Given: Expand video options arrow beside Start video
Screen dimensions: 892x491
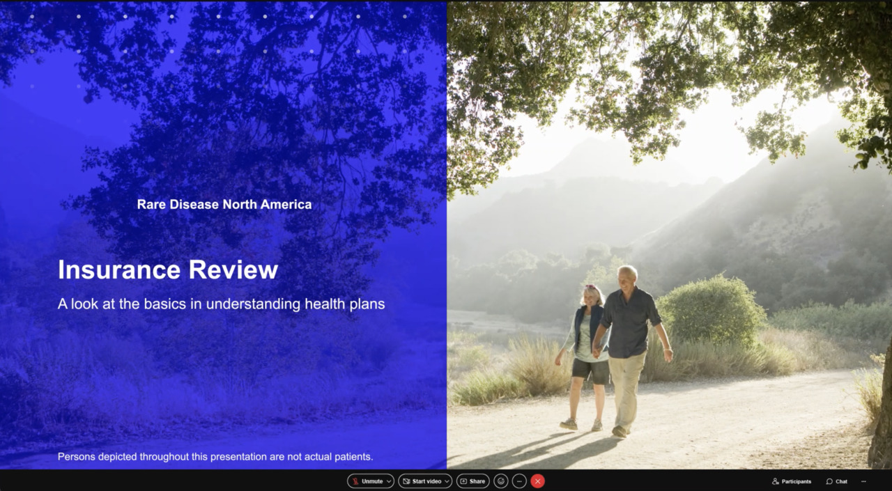Looking at the screenshot, I should (x=447, y=481).
